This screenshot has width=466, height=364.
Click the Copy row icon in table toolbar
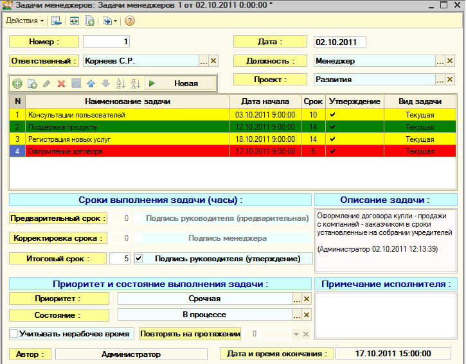32,83
